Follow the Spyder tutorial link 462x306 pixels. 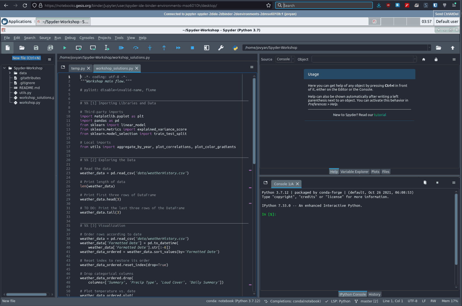(x=380, y=115)
